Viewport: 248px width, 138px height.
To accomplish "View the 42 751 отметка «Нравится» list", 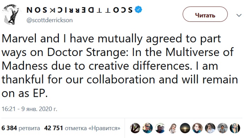I will click(x=82, y=128).
